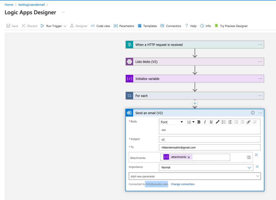Open the Importance Normal dropdown
This screenshot has height=200, width=276.
pos(206,167)
